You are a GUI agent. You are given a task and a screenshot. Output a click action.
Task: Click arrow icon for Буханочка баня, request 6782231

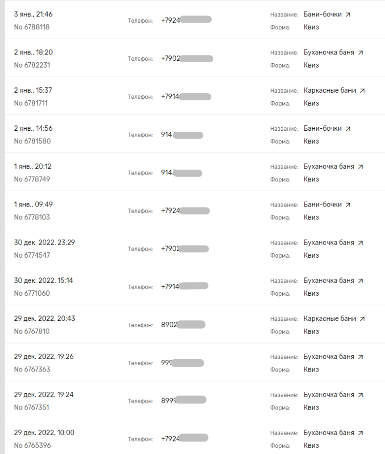click(360, 53)
